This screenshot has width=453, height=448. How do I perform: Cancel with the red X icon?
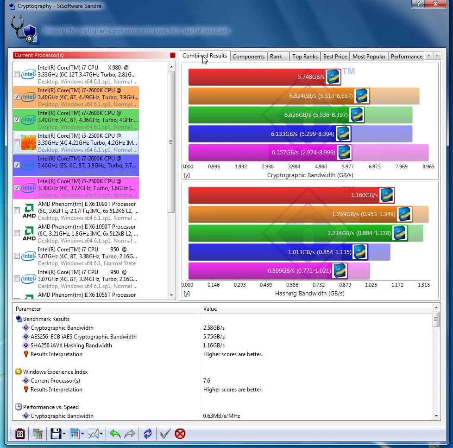pyautogui.click(x=180, y=434)
